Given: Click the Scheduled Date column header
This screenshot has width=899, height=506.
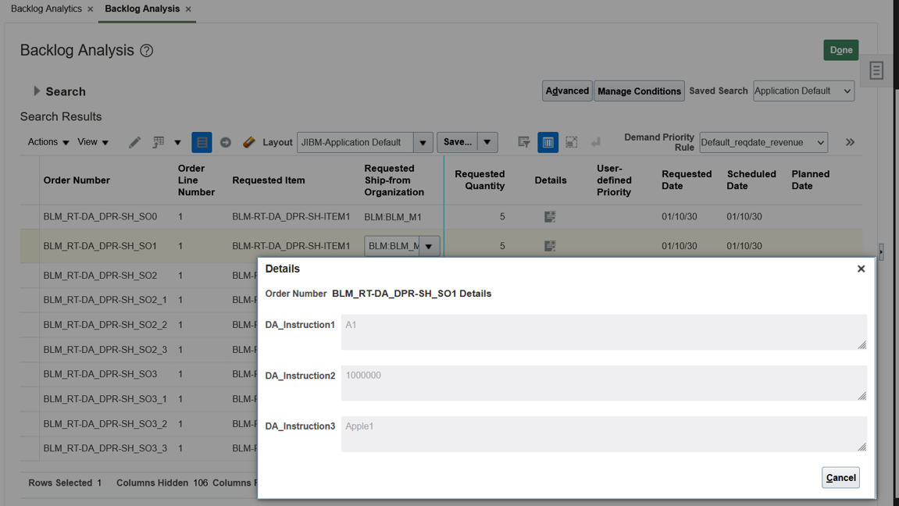Looking at the screenshot, I should tap(751, 180).
